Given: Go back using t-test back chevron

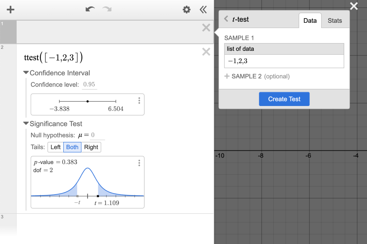Looking at the screenshot, I should [226, 19].
